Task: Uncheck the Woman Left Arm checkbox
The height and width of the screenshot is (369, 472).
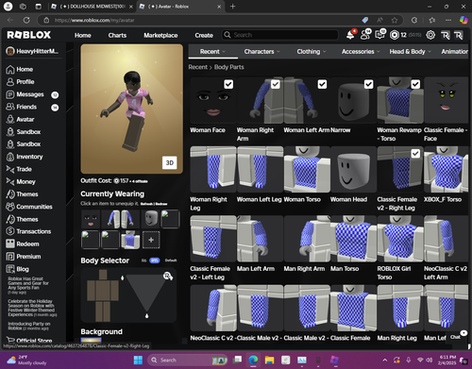Action: pos(322,84)
